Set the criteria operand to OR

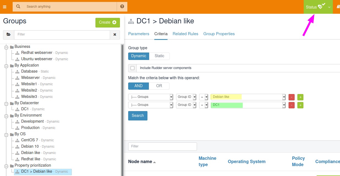tap(159, 86)
